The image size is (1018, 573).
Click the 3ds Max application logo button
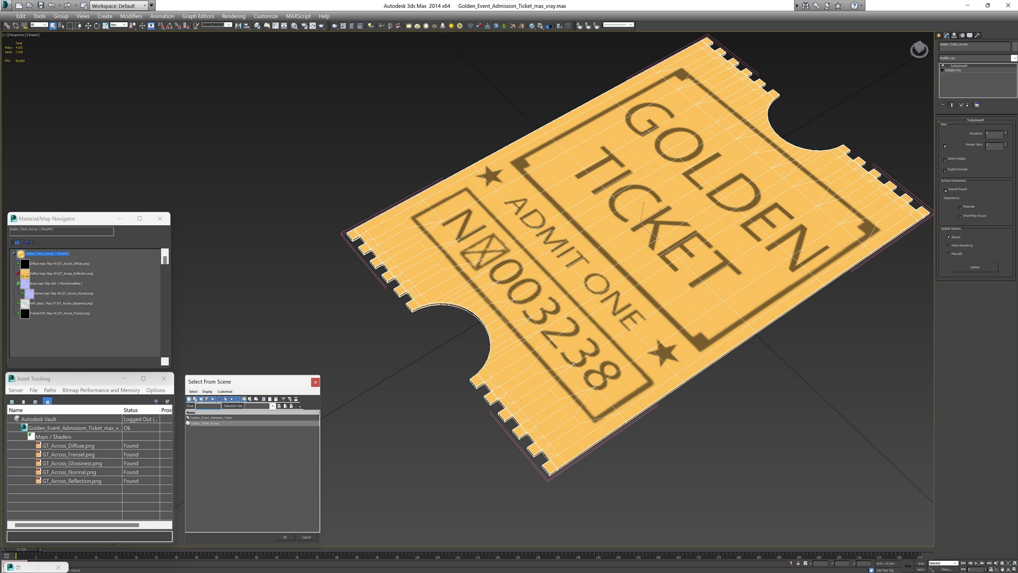coord(5,5)
